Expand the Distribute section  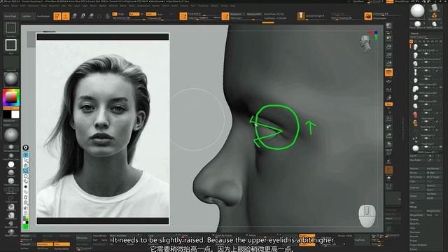pos(415,232)
